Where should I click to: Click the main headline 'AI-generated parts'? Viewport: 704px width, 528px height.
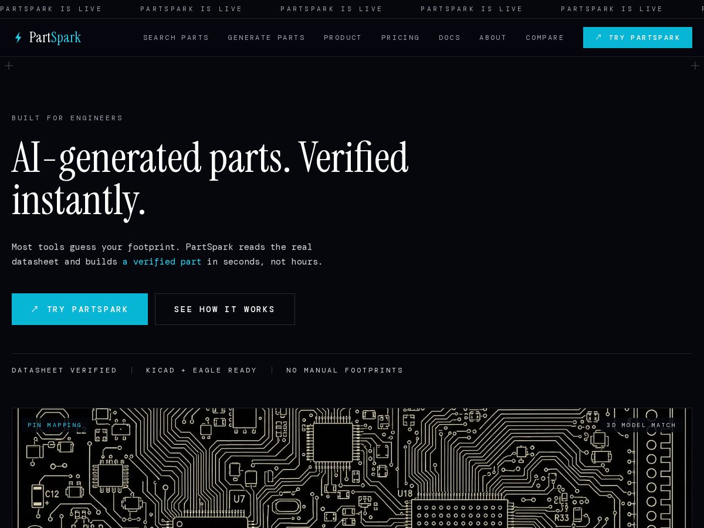[x=210, y=179]
